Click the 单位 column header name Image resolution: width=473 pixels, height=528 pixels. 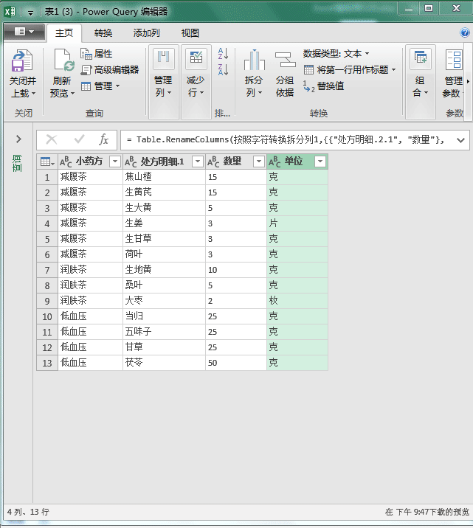(294, 161)
